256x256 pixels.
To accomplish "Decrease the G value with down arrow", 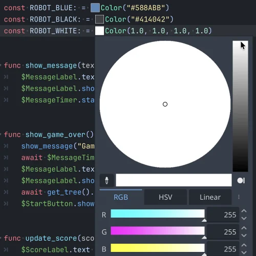I will (244, 236).
